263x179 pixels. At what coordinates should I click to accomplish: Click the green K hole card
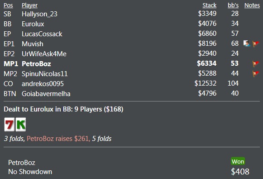click(x=21, y=125)
